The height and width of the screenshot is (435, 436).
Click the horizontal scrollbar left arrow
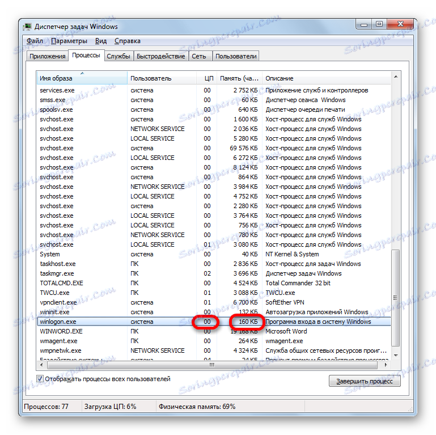tap(41, 365)
